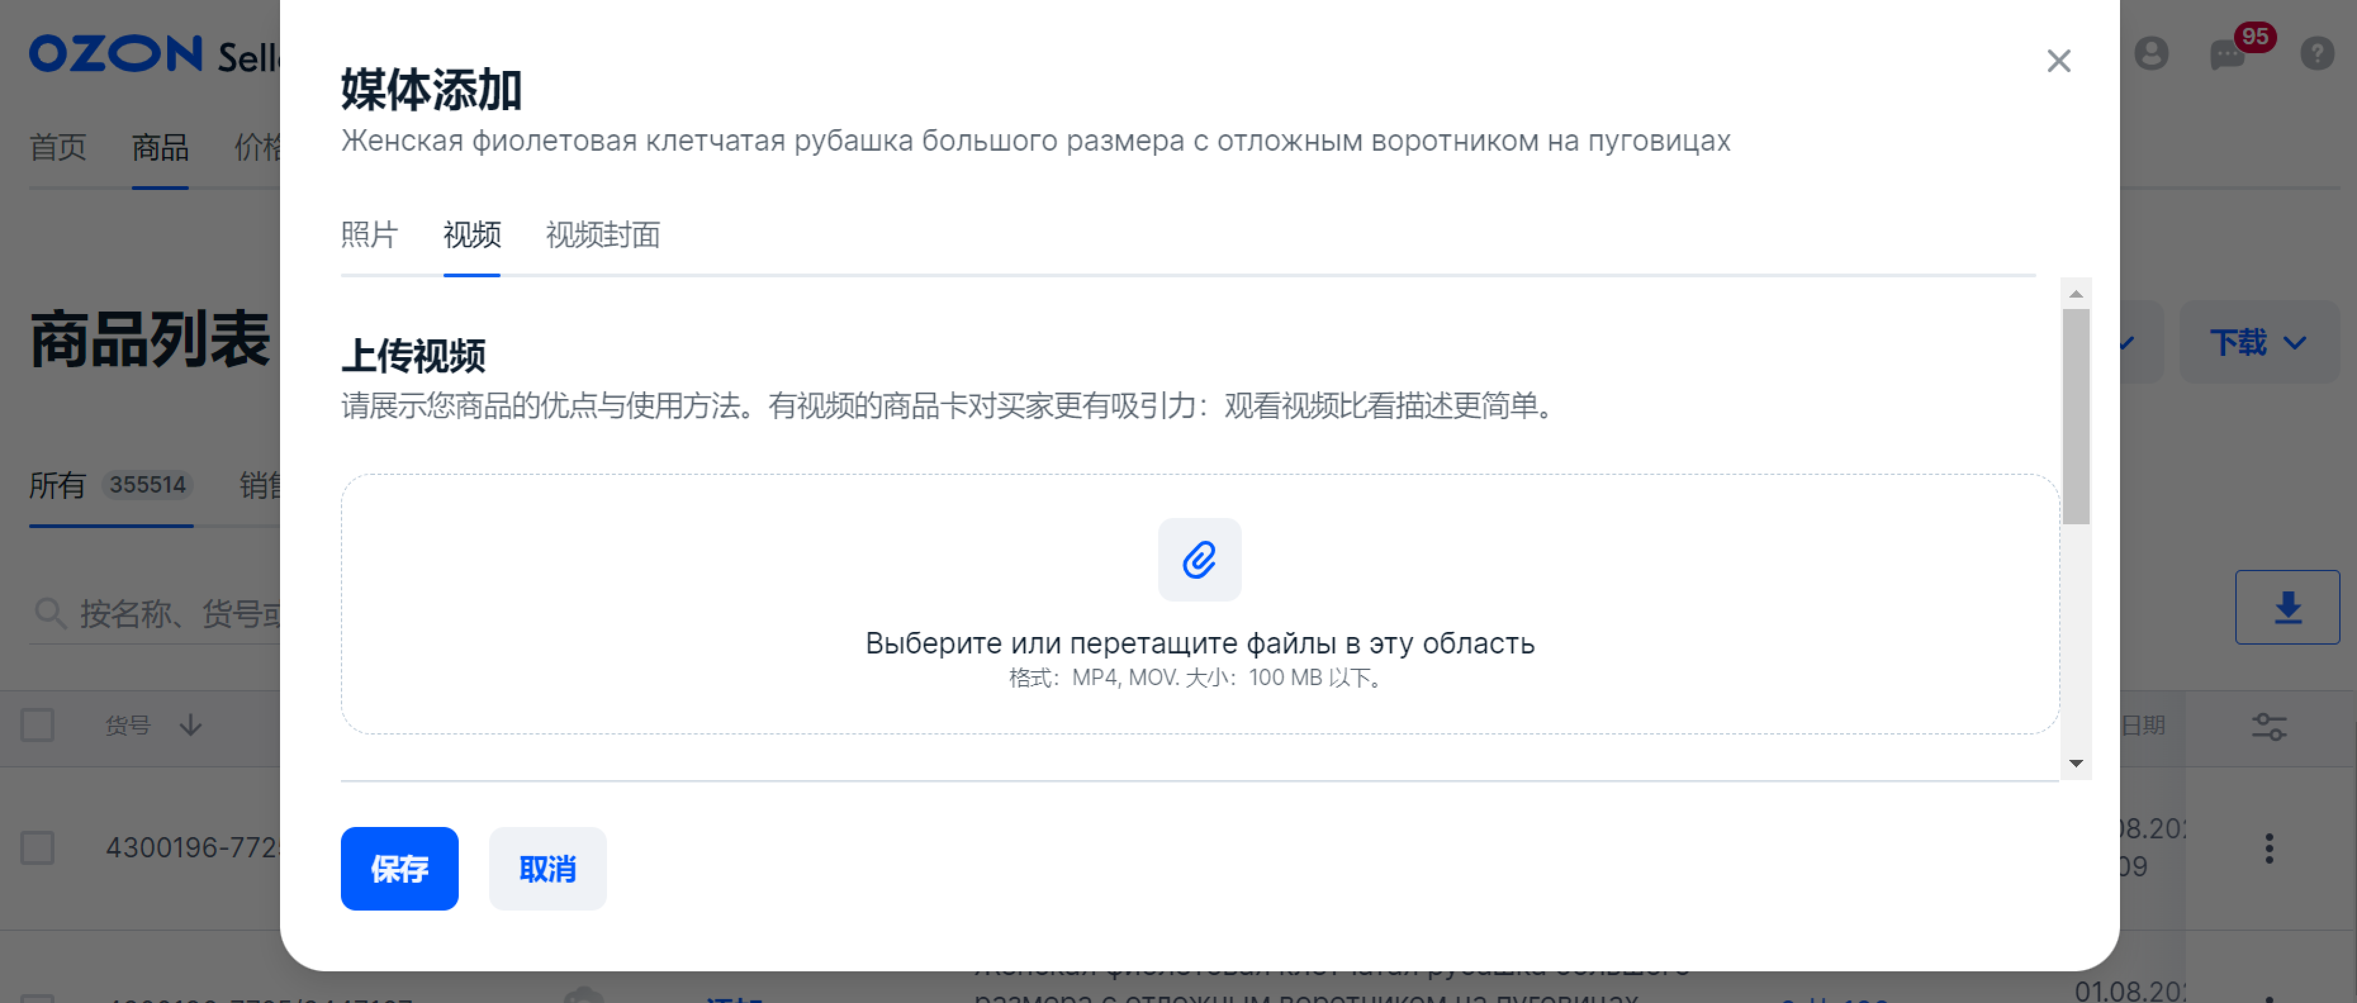This screenshot has width=2357, height=1003.
Task: Click article number 4300196-772 cell
Action: [x=192, y=848]
